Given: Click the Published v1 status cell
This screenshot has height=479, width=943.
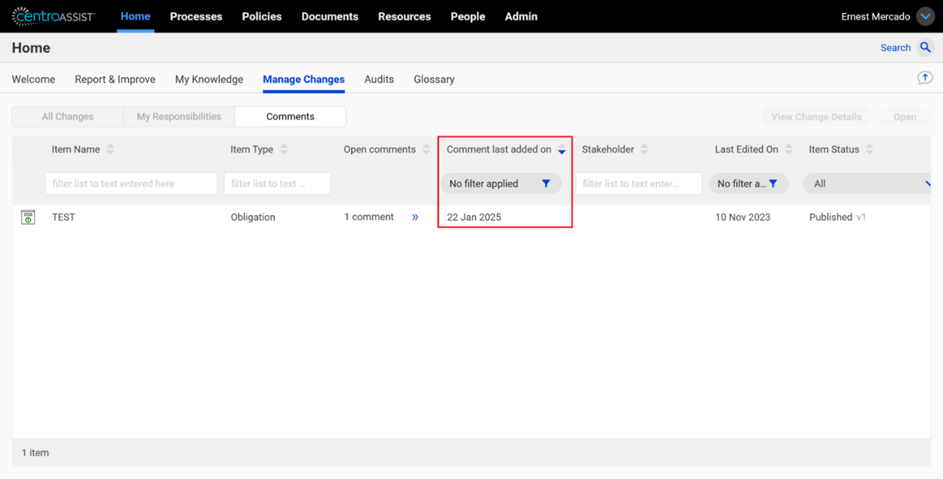Looking at the screenshot, I should click(838, 217).
